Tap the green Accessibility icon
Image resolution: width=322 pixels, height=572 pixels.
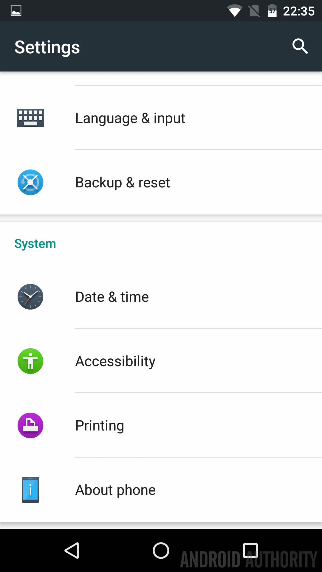30,361
